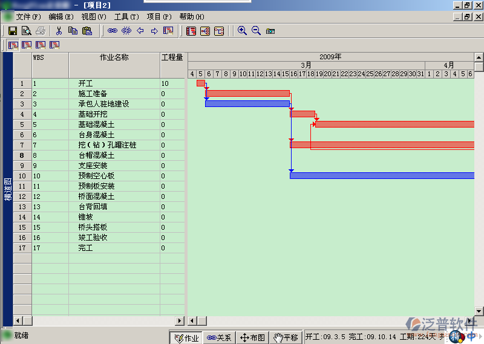Screen dimensions: 484x344
Task: Switch to node network diagram view icon
Action: coord(219,31)
